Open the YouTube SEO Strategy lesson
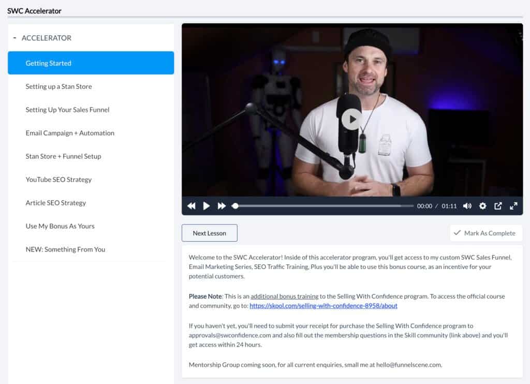Viewport: 530px width, 384px height. (x=91, y=180)
